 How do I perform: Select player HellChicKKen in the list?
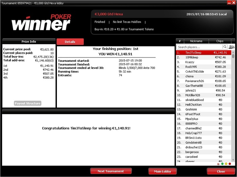coord(203,105)
